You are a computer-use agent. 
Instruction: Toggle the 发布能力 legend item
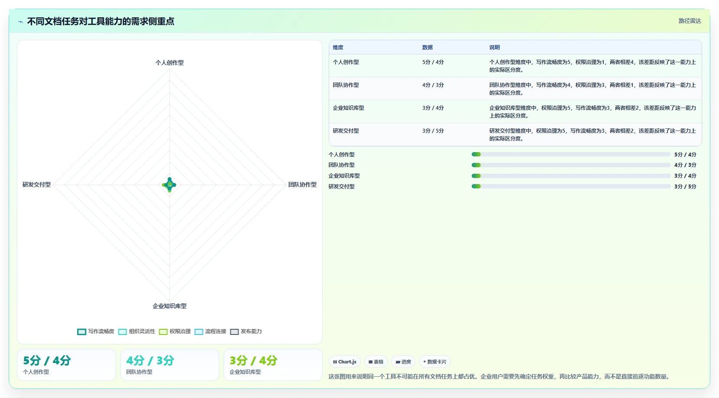click(x=246, y=331)
